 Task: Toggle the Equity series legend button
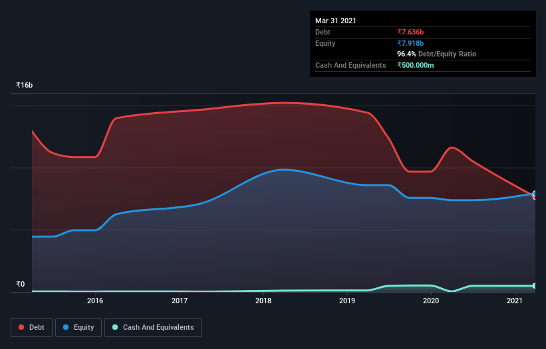tap(78, 328)
